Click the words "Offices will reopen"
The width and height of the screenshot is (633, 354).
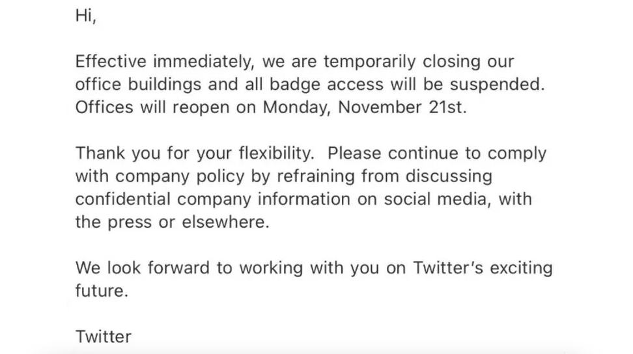[152, 107]
